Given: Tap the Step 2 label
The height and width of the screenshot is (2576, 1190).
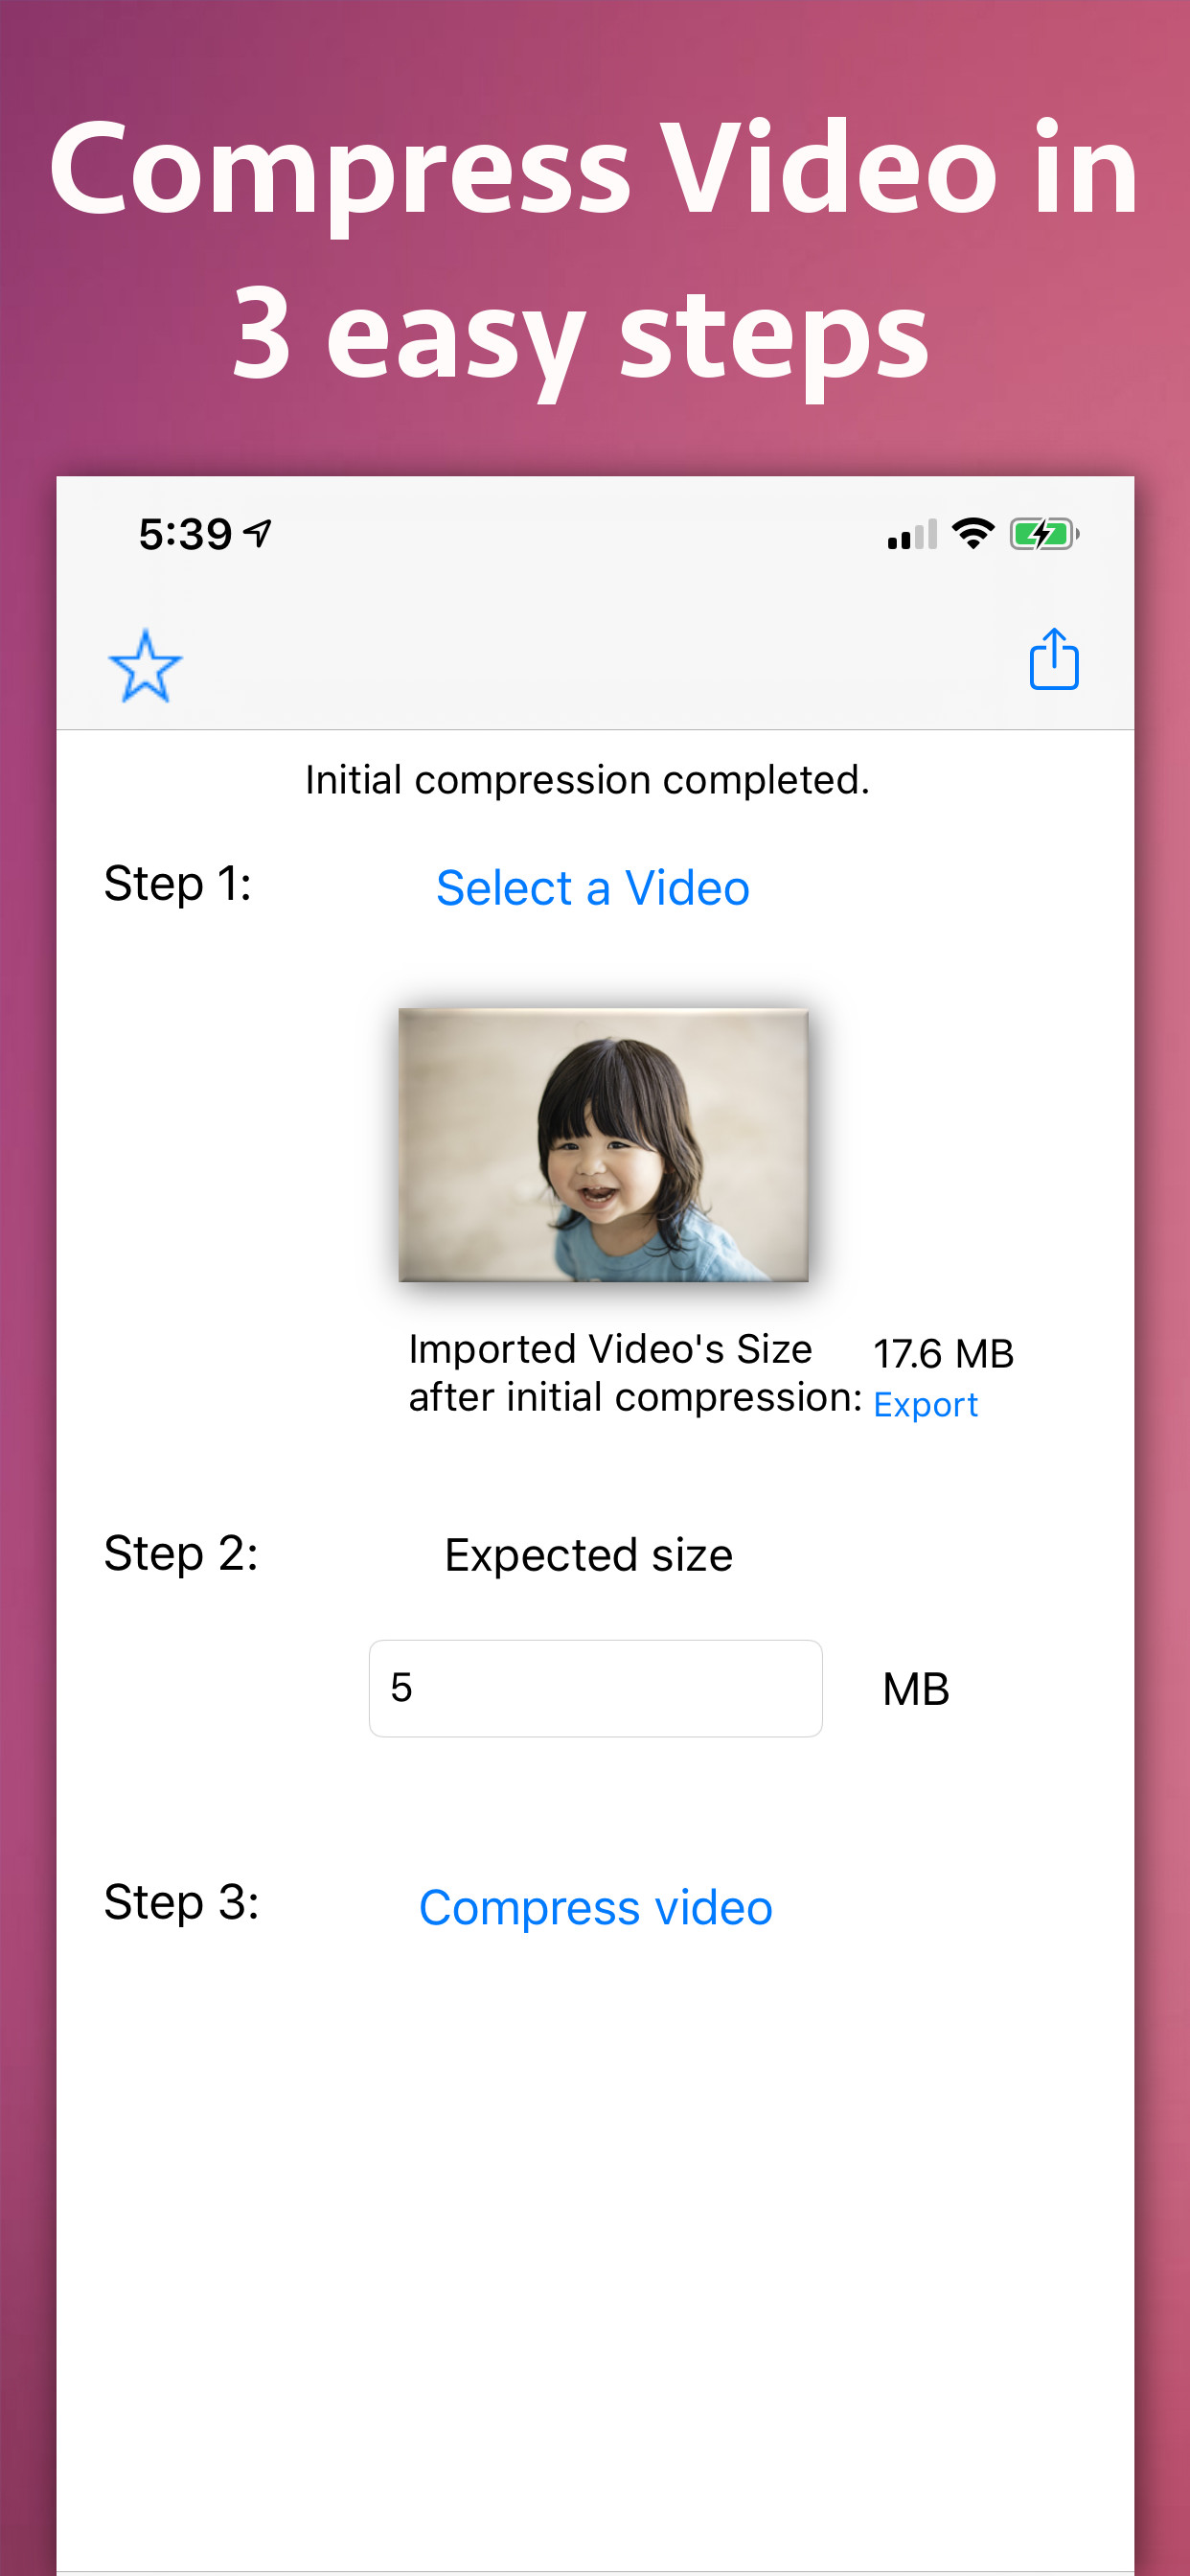Looking at the screenshot, I should click(181, 1554).
